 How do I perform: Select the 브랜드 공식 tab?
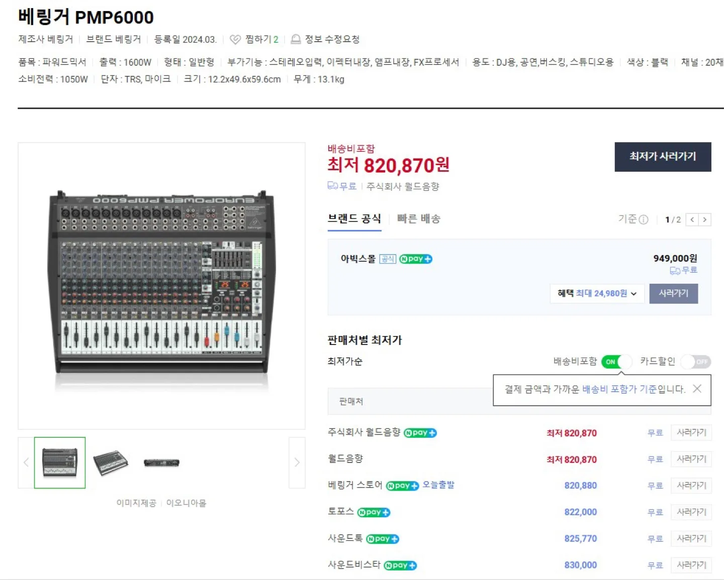tap(354, 218)
